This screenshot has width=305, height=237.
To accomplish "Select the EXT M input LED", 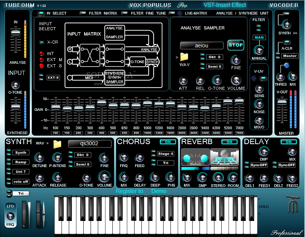I will (x=41, y=59).
